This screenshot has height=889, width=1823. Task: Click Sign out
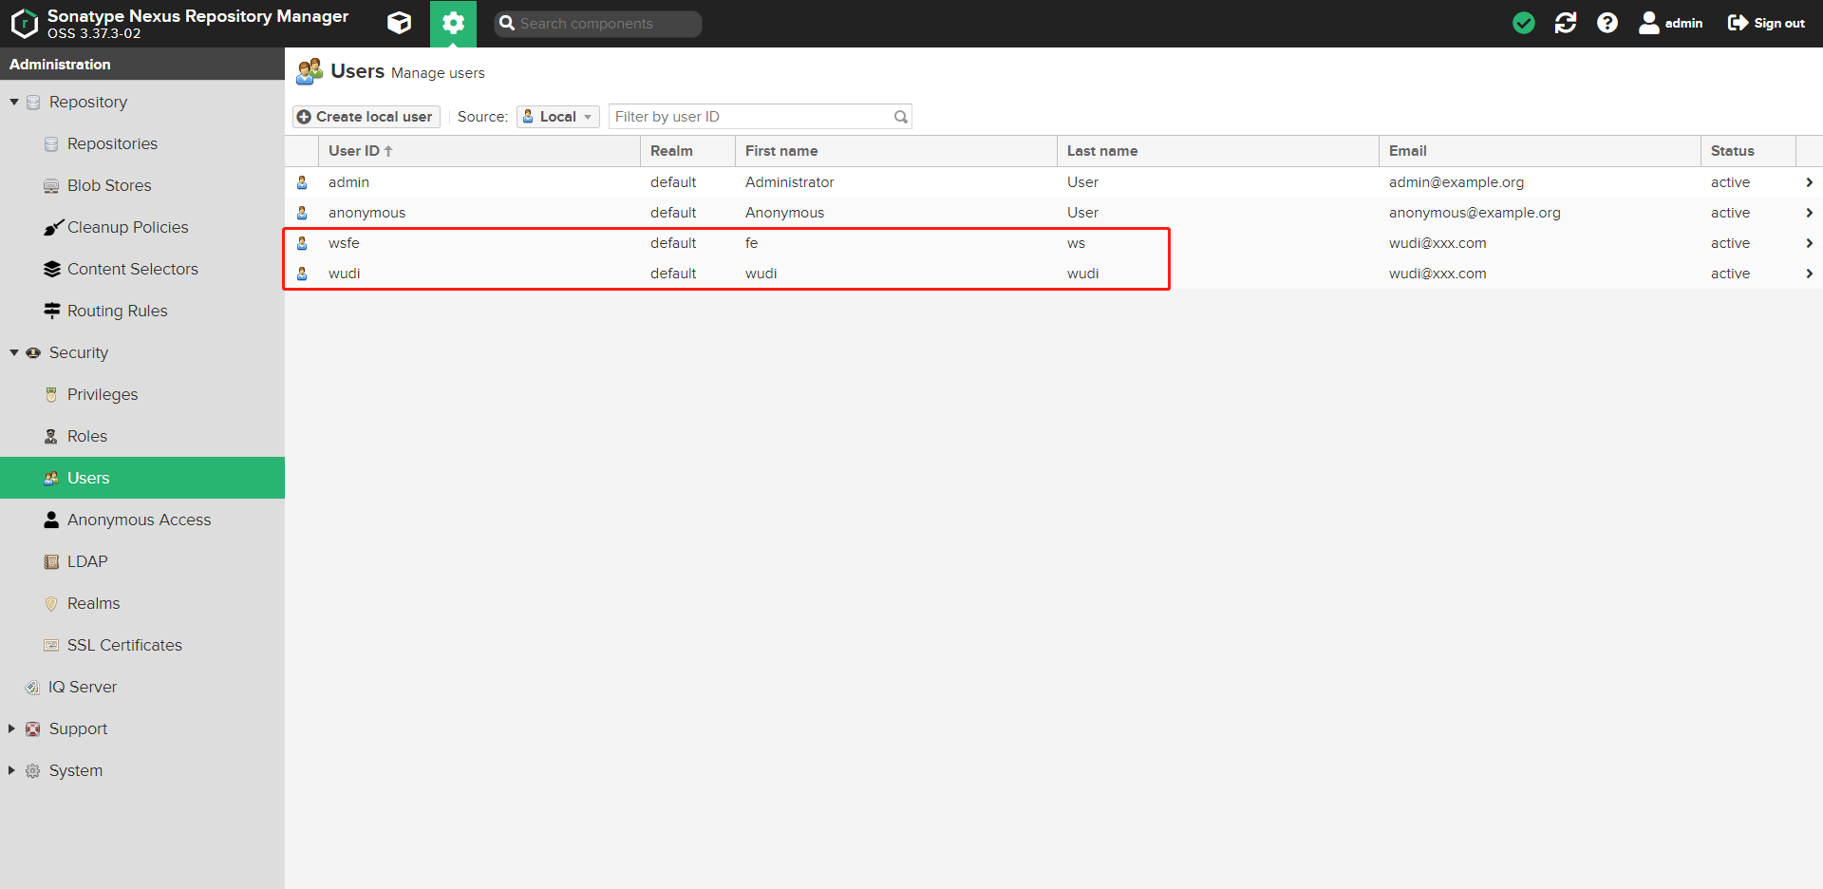(1766, 23)
